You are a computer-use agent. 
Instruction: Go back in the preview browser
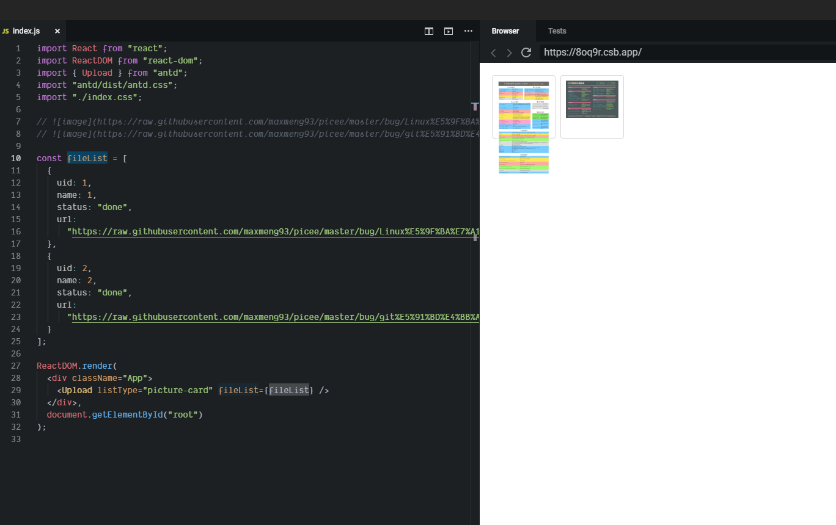click(x=493, y=53)
